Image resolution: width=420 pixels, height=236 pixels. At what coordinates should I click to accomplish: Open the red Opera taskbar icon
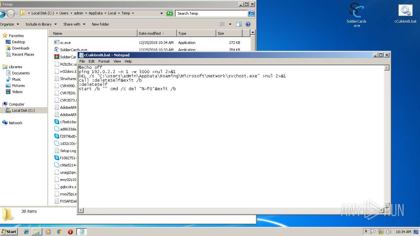coord(70,232)
